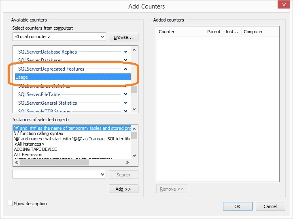The image size is (293, 219).
Task: Select <All instances> entry
Action: (x=29, y=144)
